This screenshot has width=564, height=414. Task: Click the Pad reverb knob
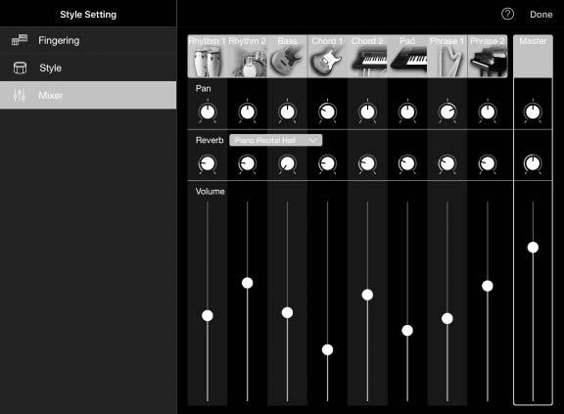[407, 163]
